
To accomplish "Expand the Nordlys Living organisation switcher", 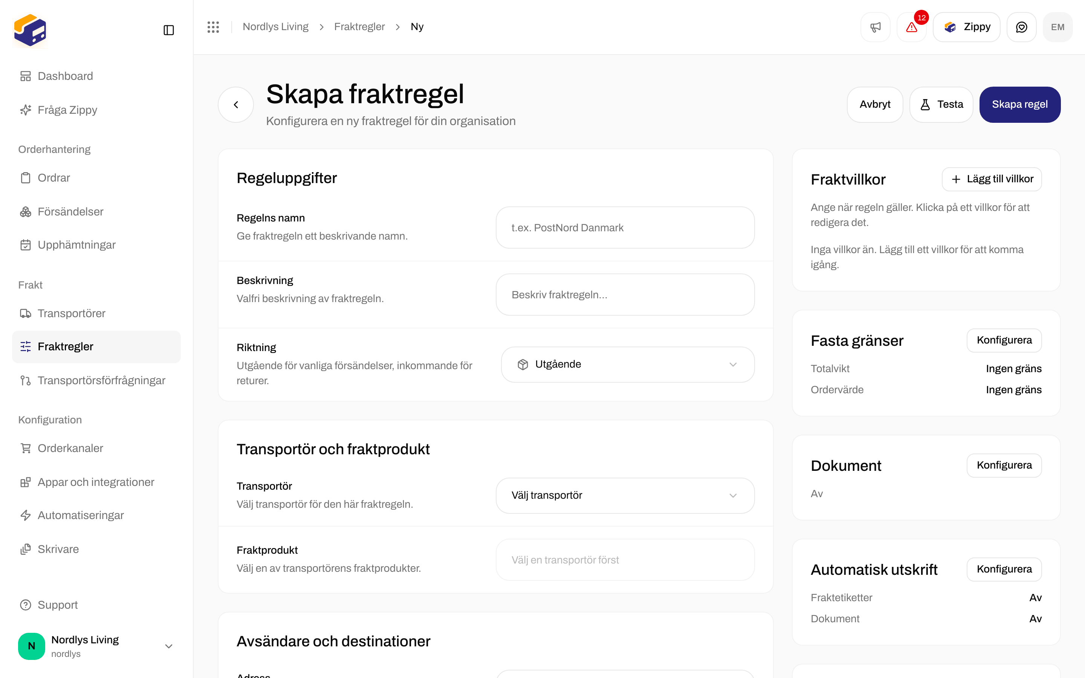I will pyautogui.click(x=96, y=646).
